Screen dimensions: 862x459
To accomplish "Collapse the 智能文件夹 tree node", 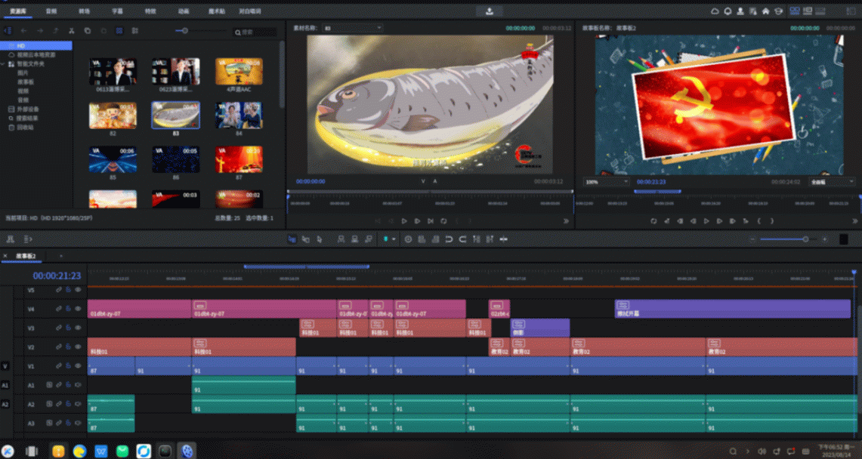I will [x=3, y=63].
